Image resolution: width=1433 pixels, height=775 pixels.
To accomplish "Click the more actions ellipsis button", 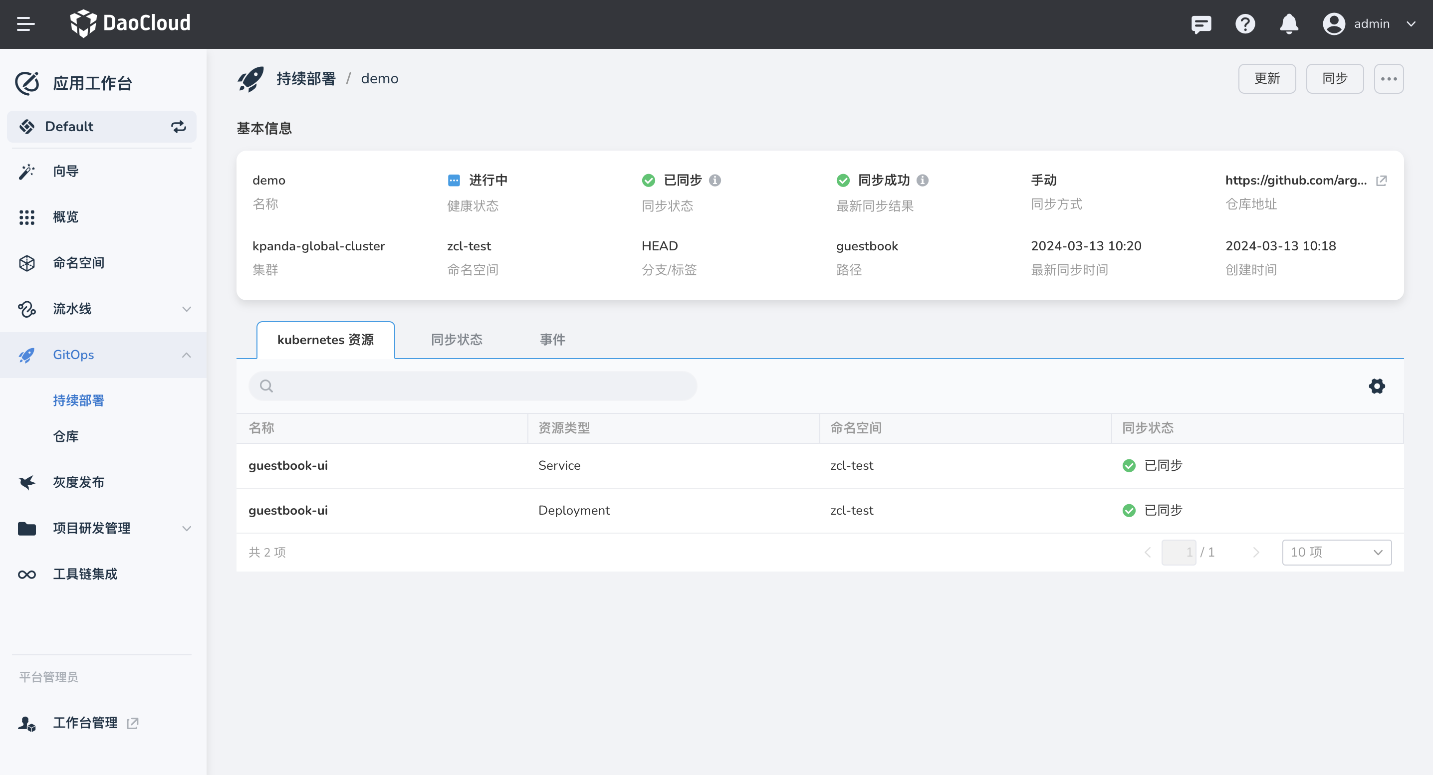I will point(1389,79).
